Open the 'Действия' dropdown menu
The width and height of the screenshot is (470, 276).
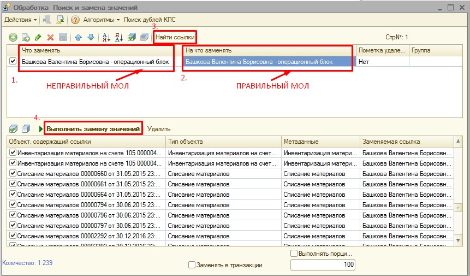click(20, 20)
